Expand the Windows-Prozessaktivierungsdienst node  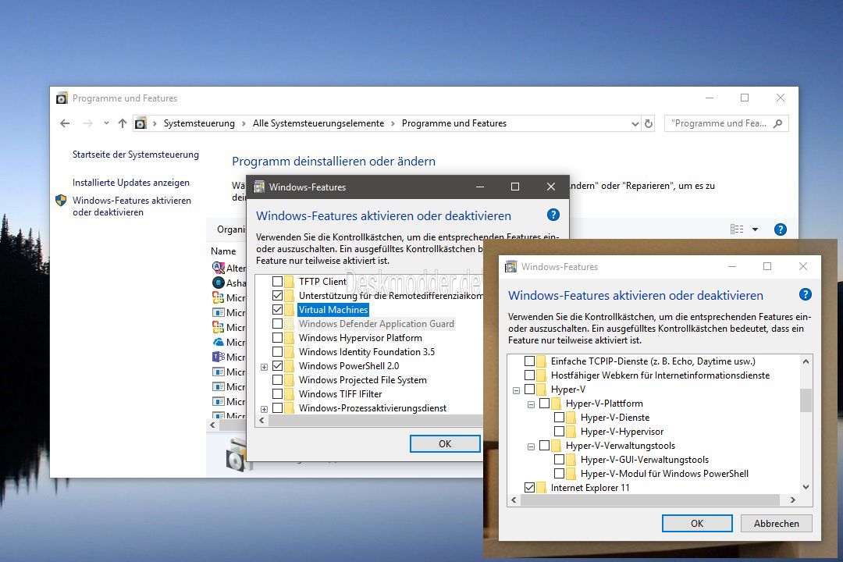(x=264, y=409)
